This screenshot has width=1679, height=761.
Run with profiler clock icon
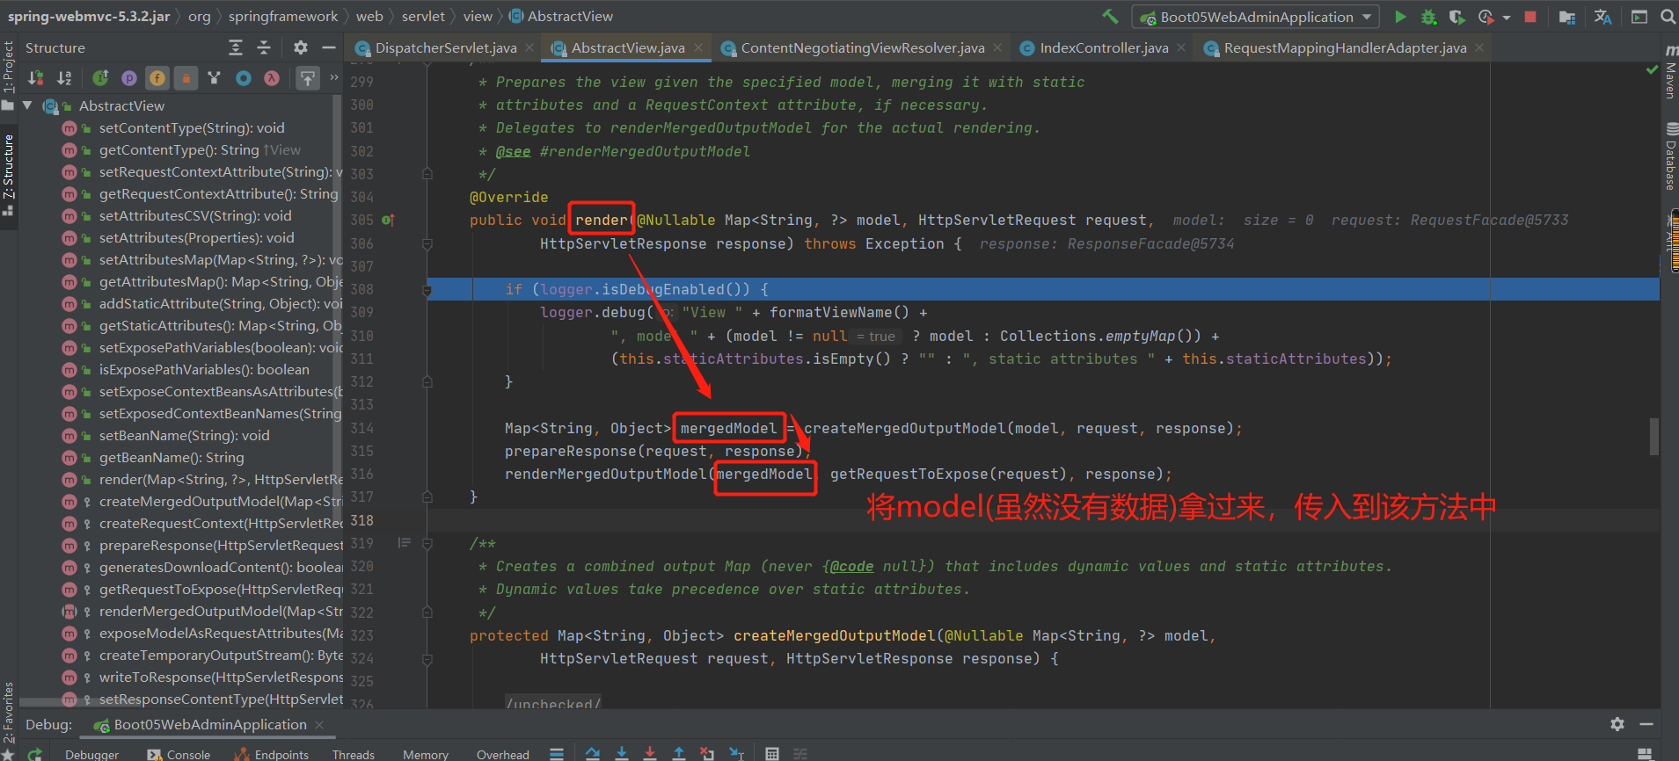click(x=1486, y=17)
